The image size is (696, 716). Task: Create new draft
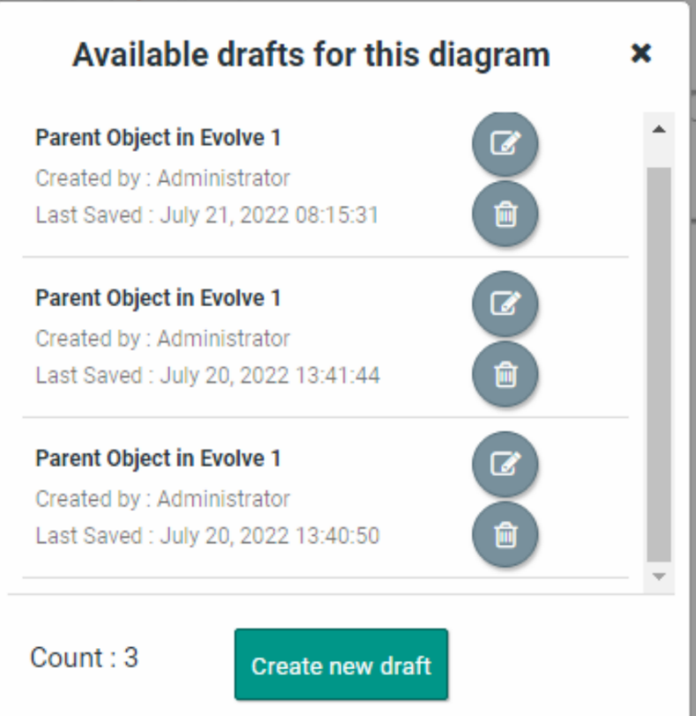(341, 665)
